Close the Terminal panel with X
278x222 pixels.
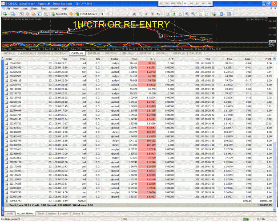pos(3,58)
